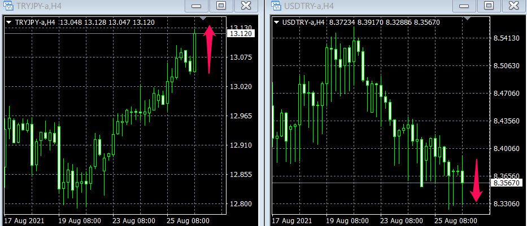Click the TRYJPY-a,H4 title bar text

39,6
